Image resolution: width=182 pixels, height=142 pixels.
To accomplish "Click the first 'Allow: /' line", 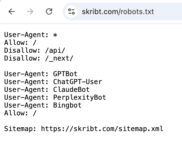I will (x=20, y=43).
